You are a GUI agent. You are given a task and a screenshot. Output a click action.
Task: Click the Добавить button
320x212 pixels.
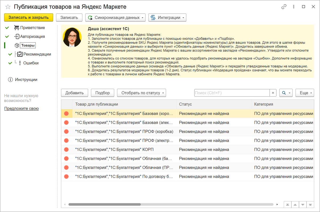(74, 93)
